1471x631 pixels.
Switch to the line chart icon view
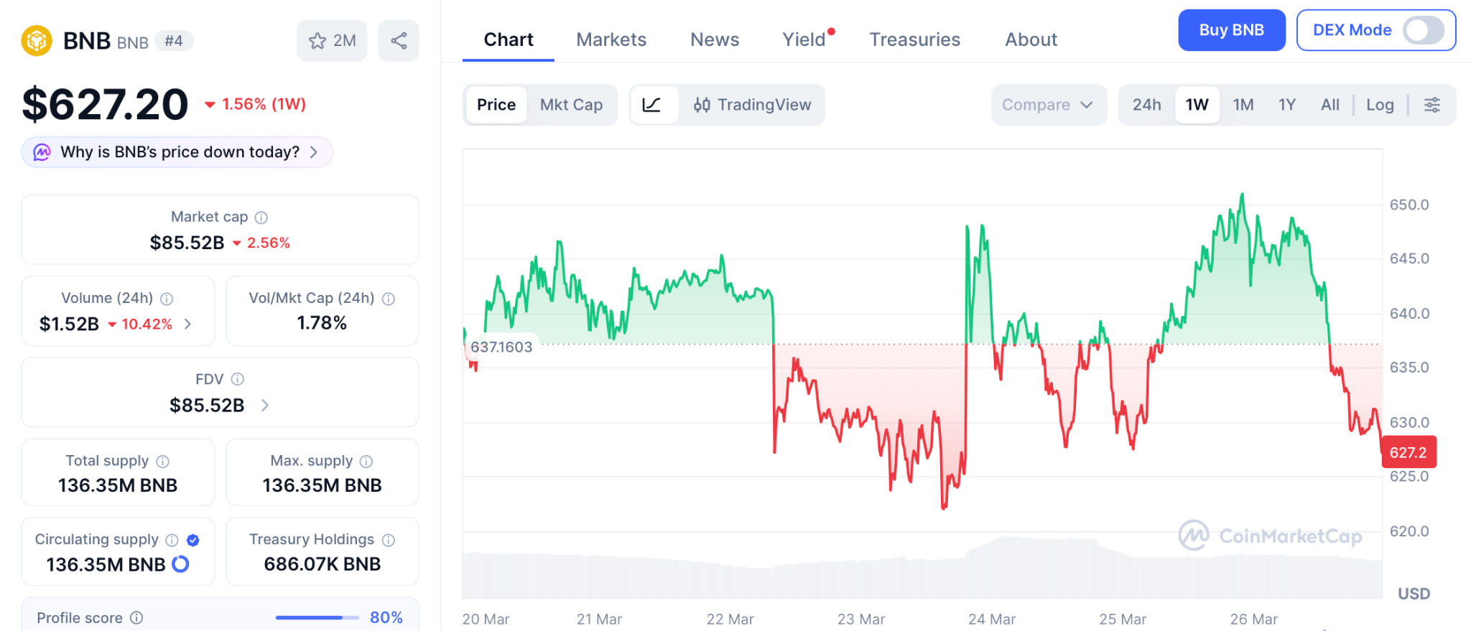point(652,105)
